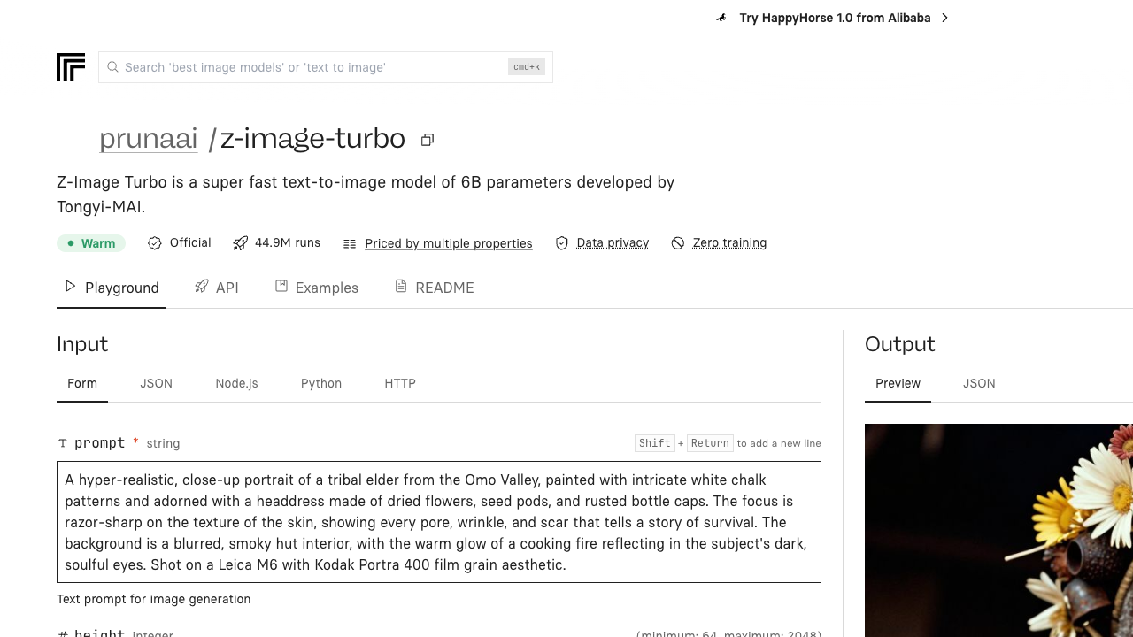1133x637 pixels.
Task: Click 'Text prompt for image generation' caption
Action: pyautogui.click(x=154, y=599)
